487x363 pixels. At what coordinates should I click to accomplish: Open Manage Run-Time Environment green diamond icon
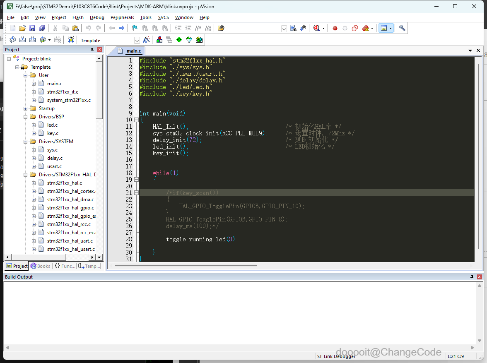(179, 40)
